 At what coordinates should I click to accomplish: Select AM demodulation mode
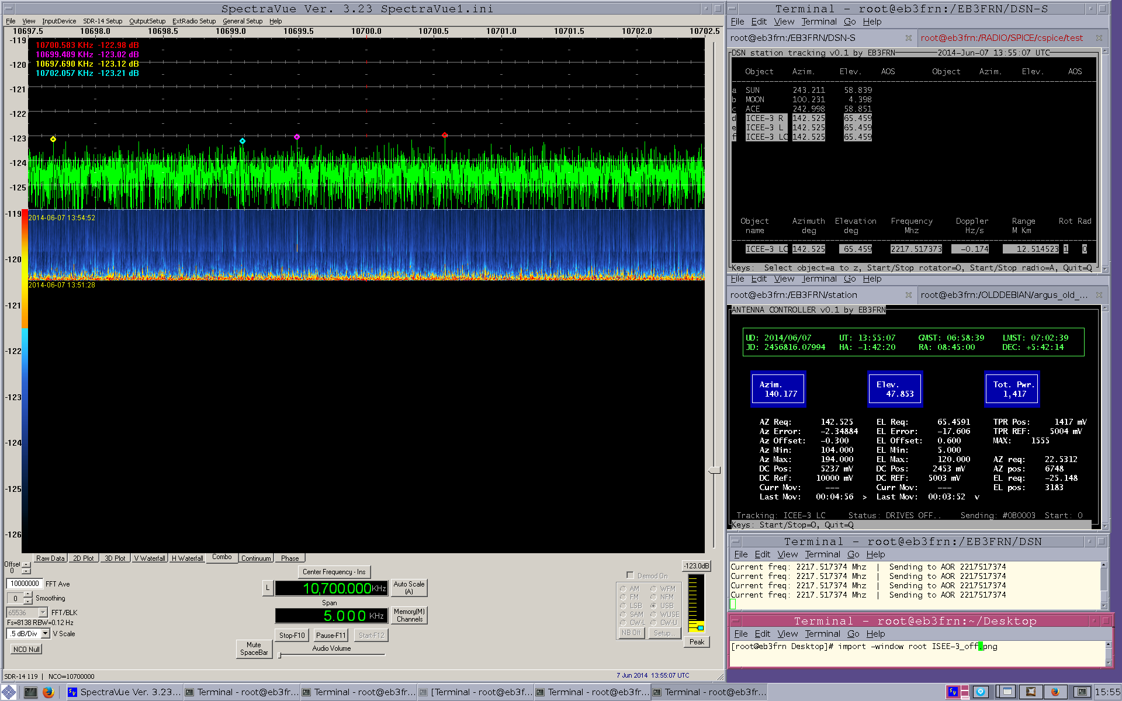[623, 589]
